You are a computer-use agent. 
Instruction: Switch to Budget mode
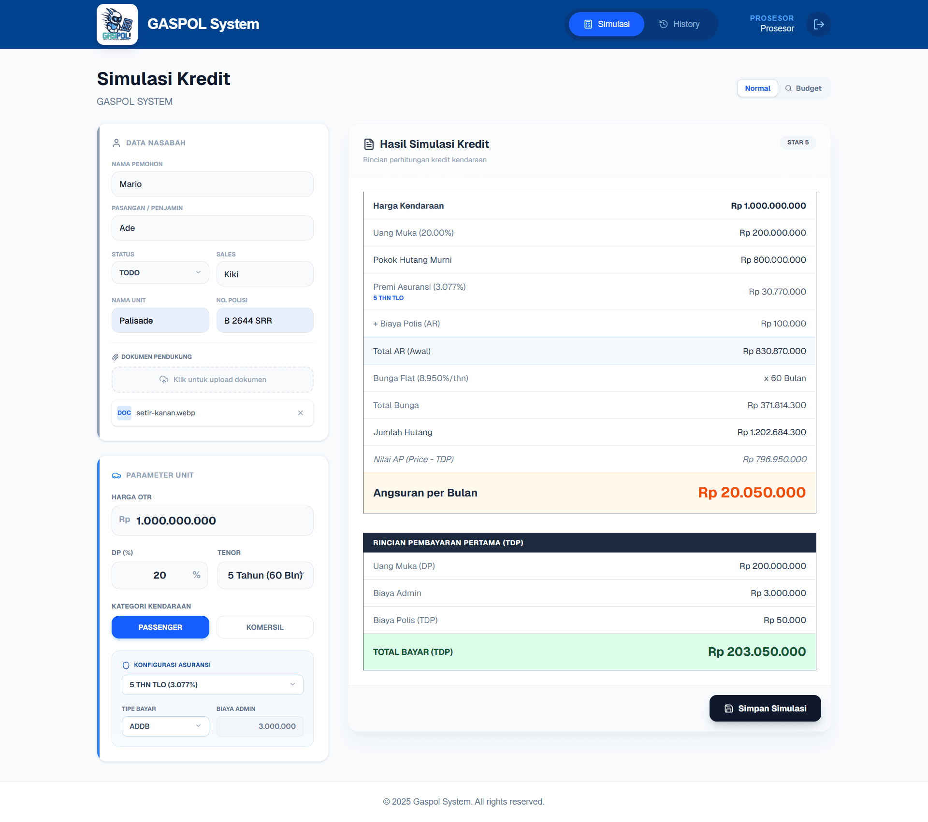(x=803, y=88)
